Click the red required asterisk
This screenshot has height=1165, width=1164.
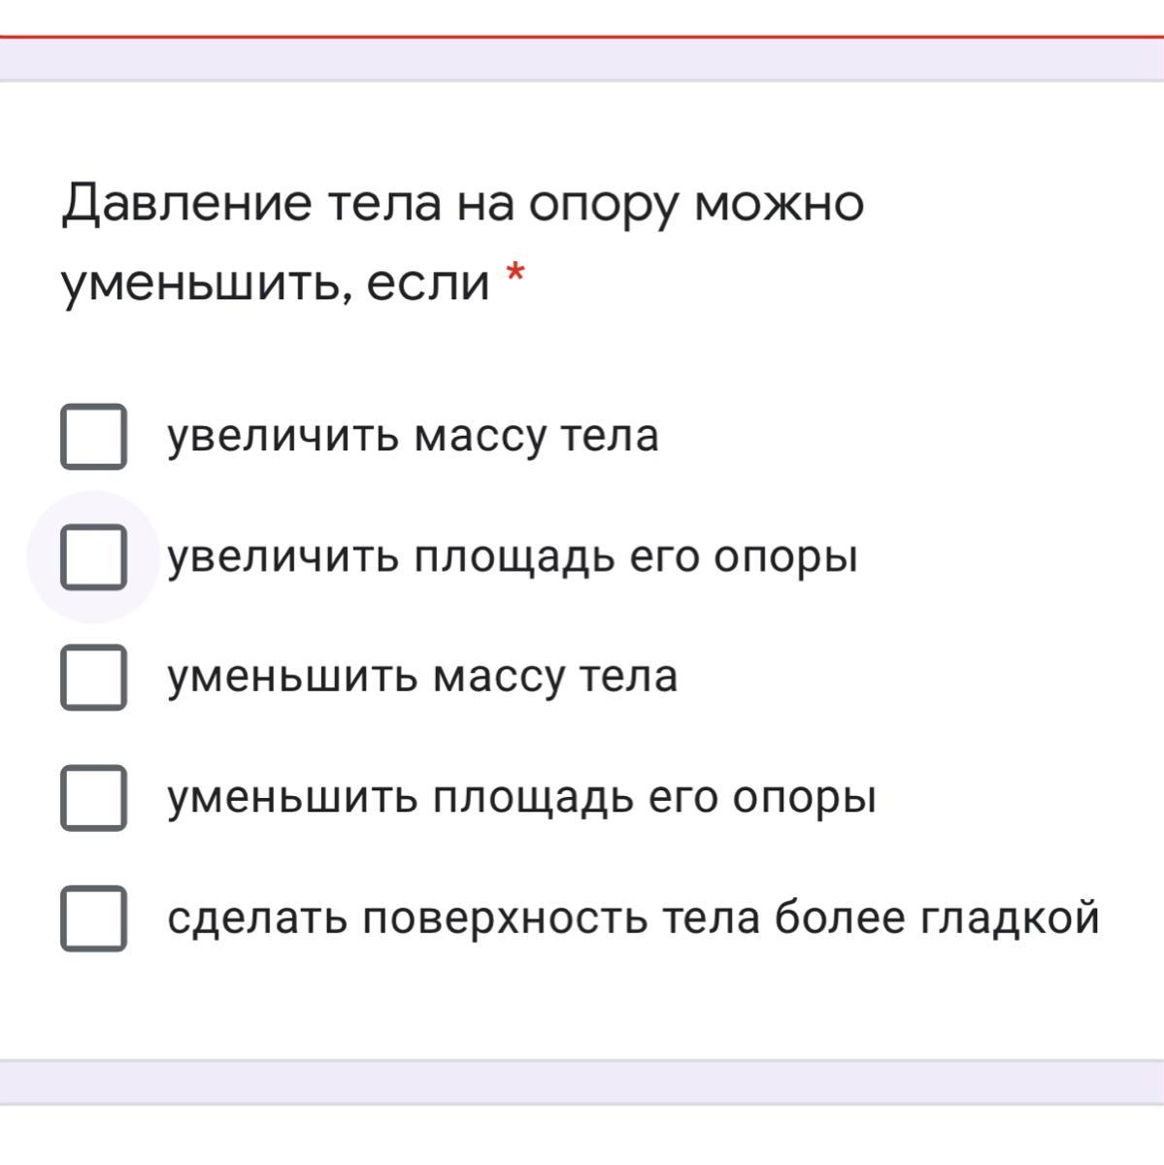pyautogui.click(x=515, y=275)
